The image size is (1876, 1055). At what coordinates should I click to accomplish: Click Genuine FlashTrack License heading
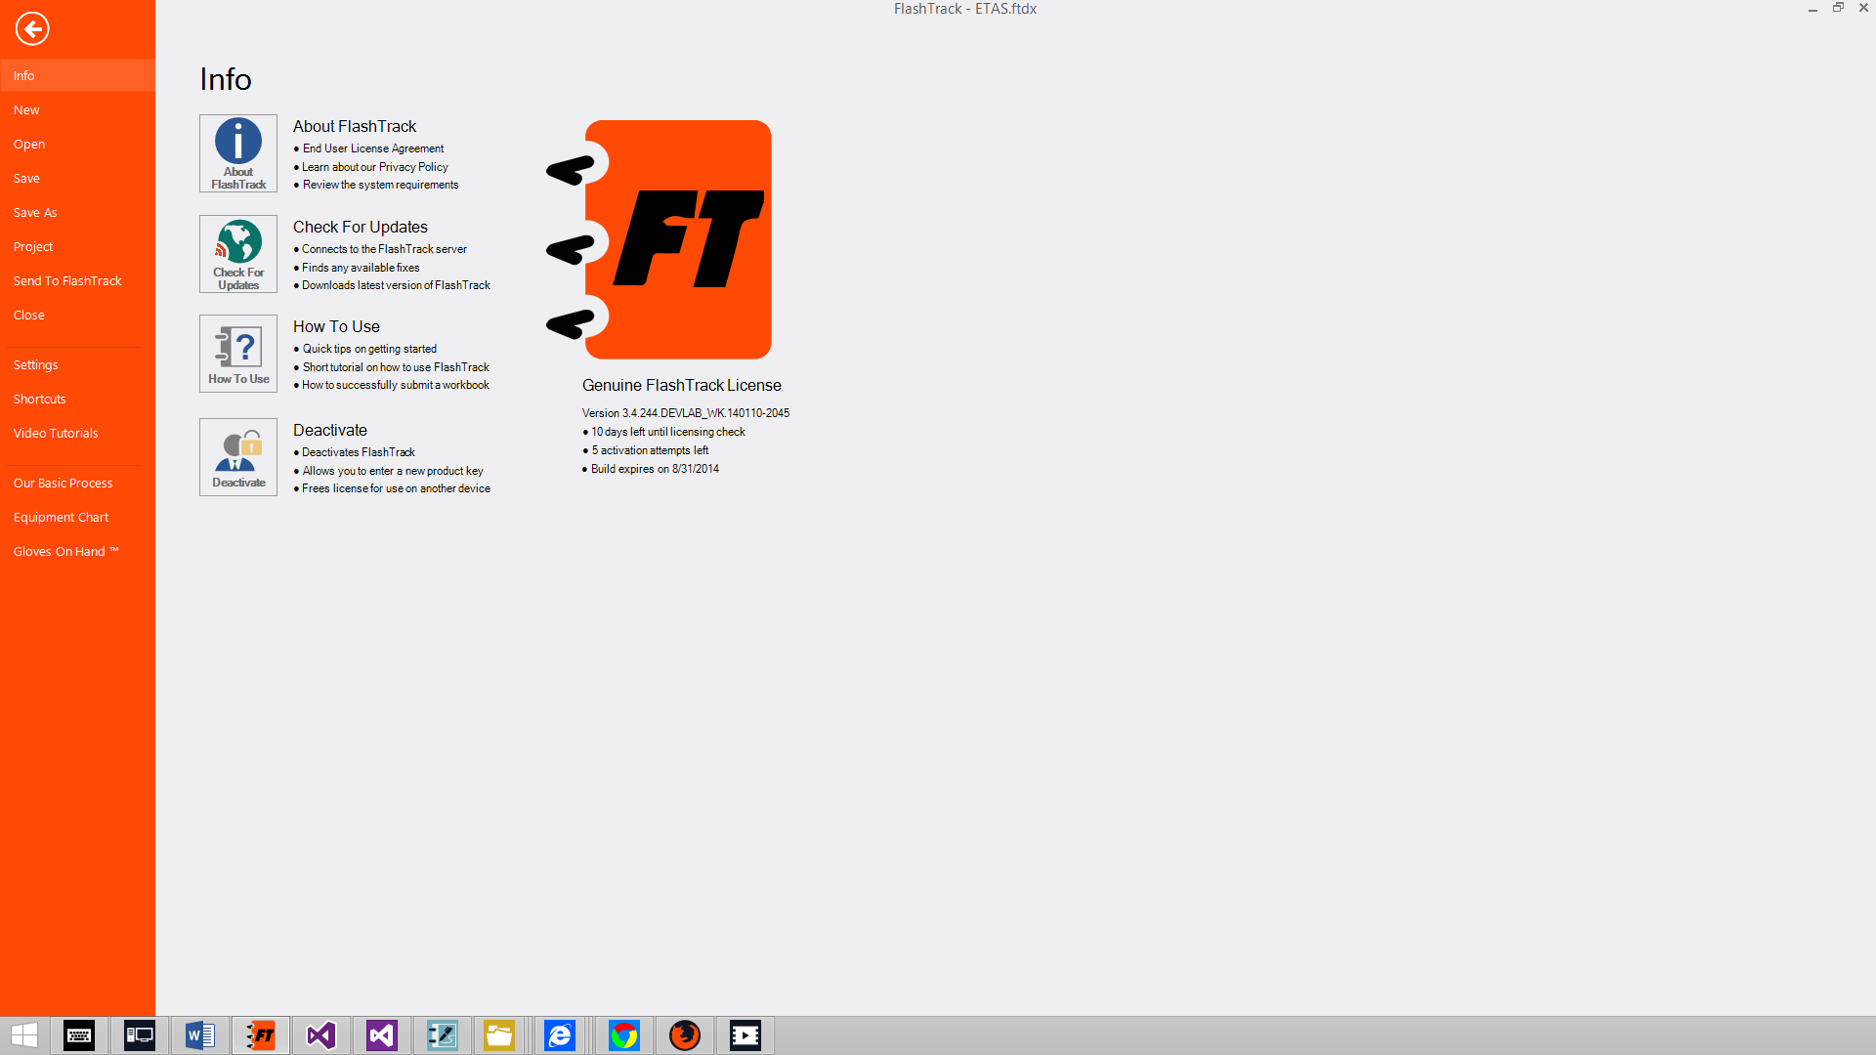coord(682,385)
